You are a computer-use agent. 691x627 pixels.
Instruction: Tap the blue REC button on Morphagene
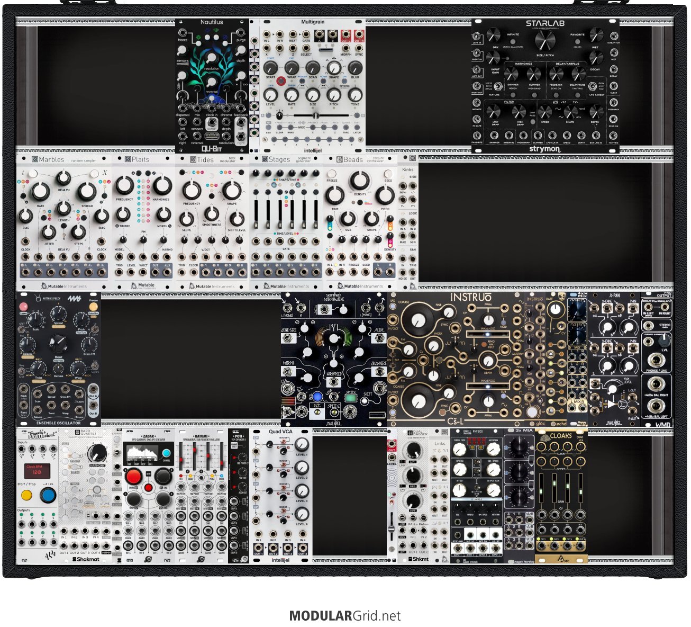(x=317, y=397)
